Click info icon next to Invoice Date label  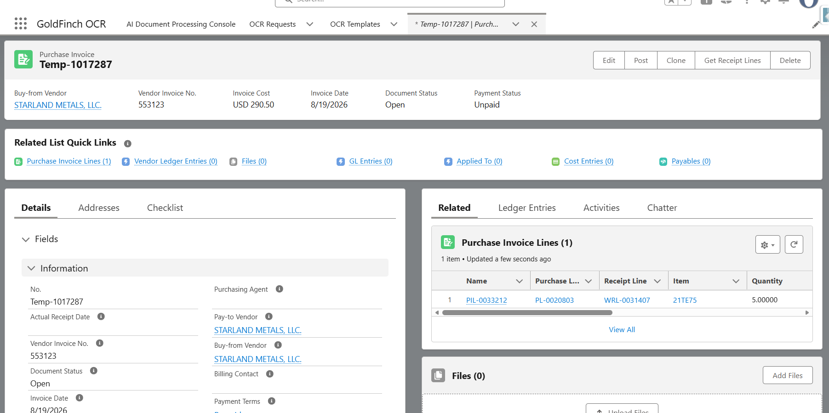[x=79, y=398]
